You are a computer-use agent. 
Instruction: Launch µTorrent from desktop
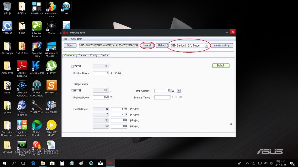pos(51,68)
